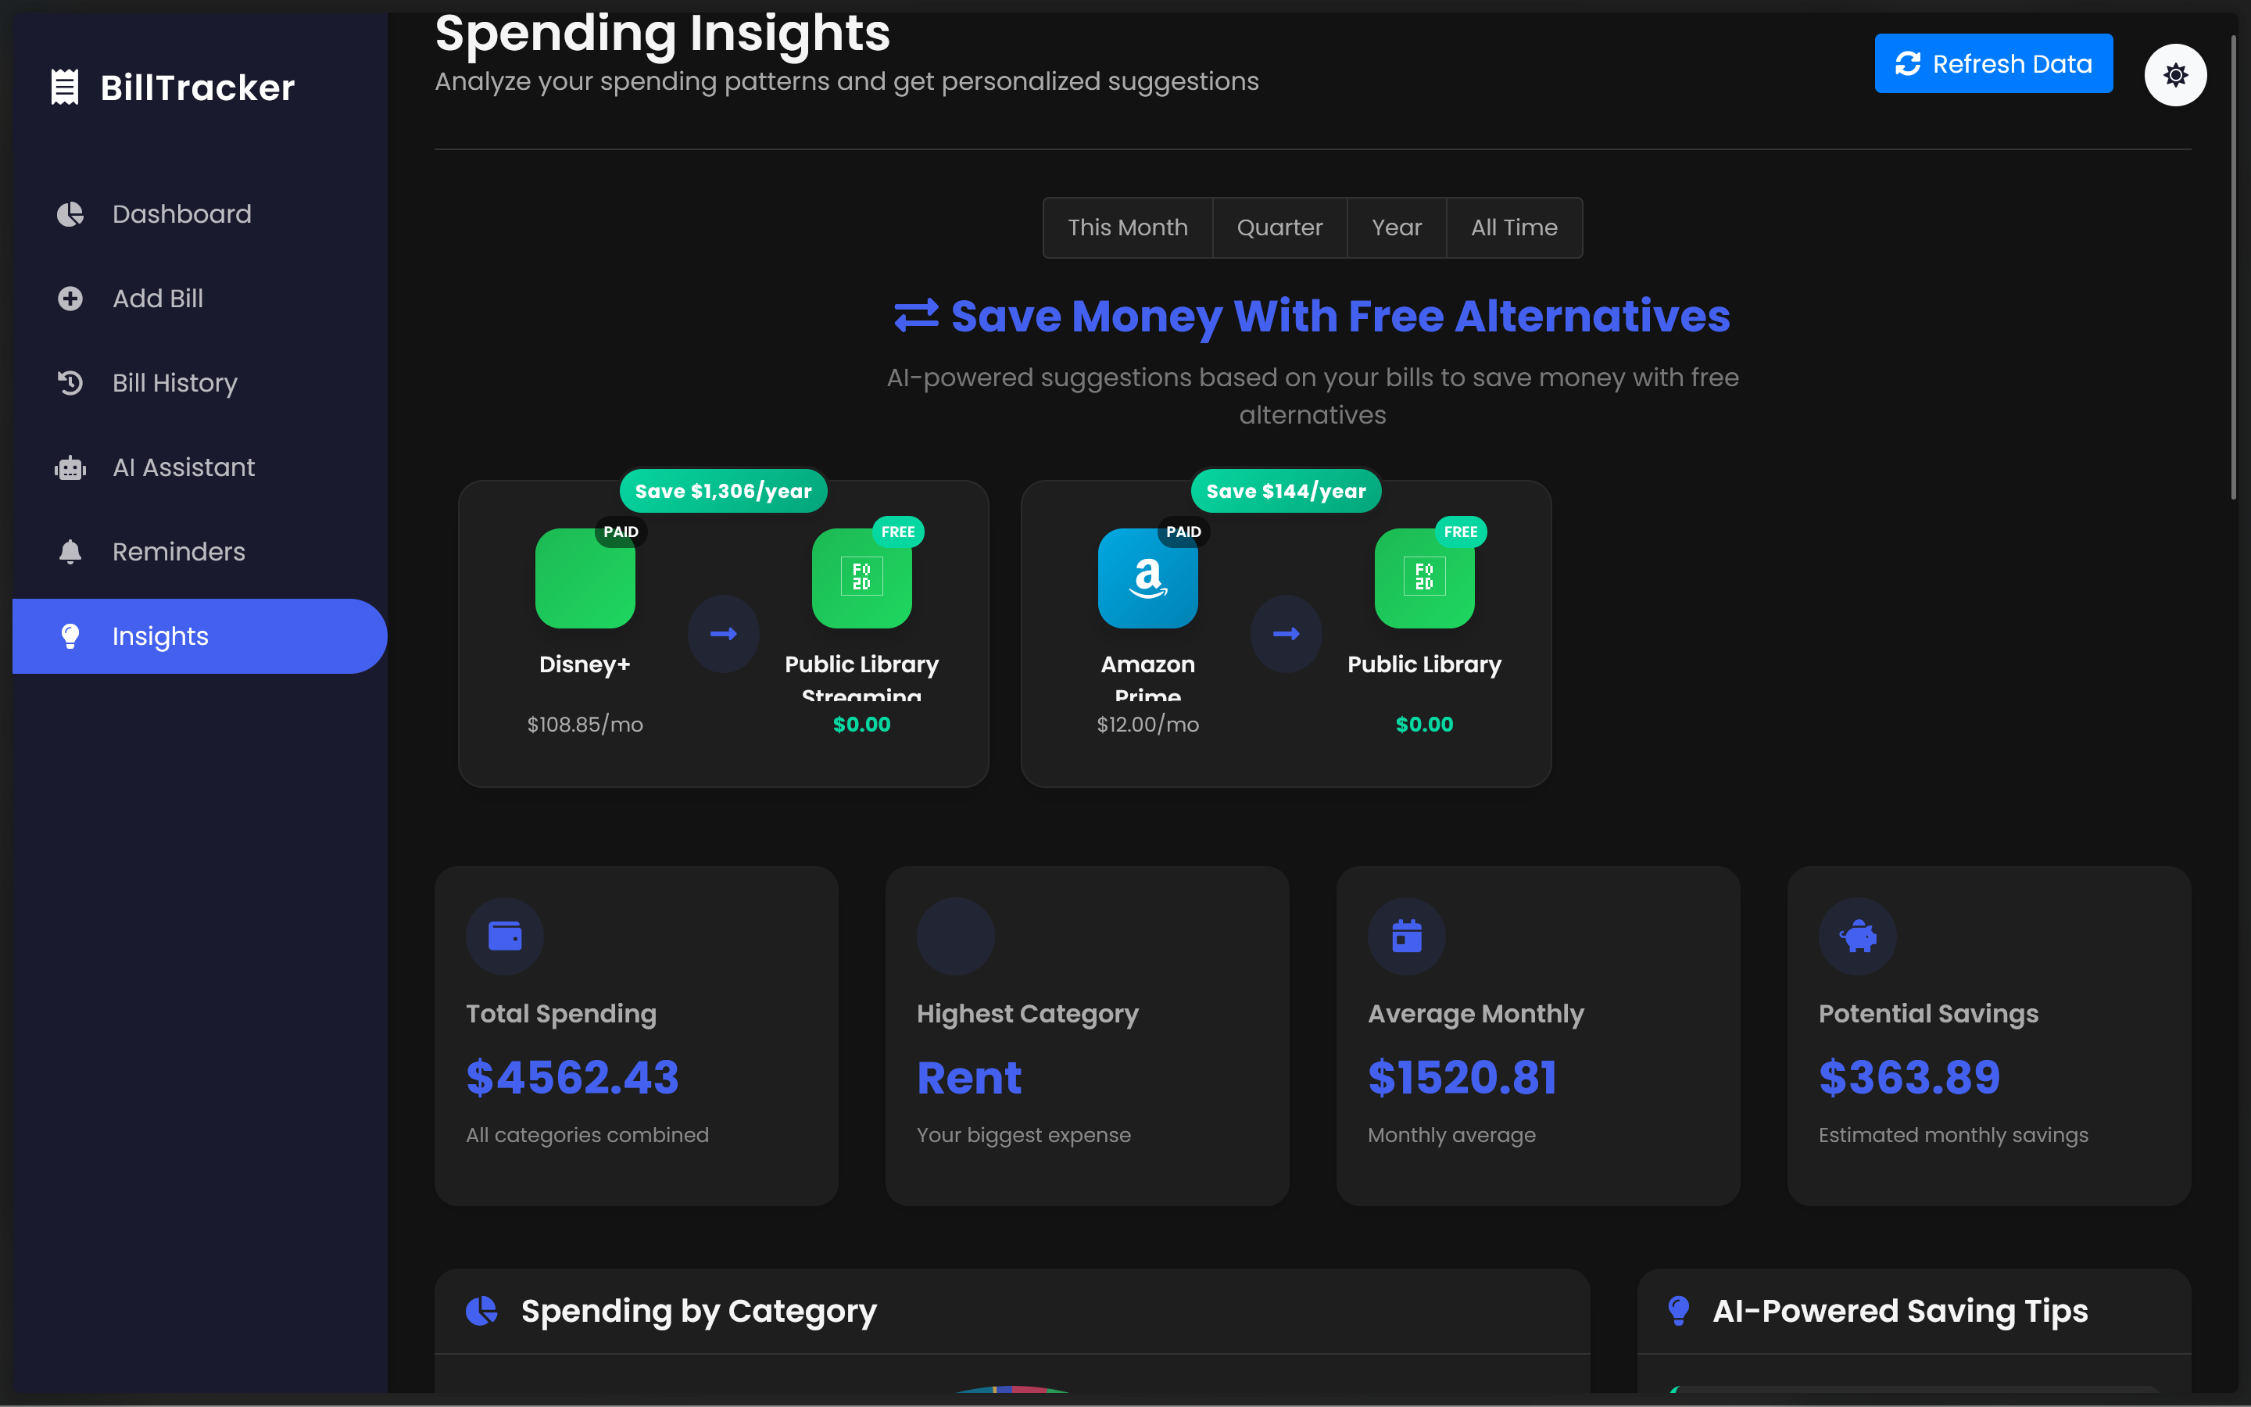The width and height of the screenshot is (2251, 1407).
Task: Toggle the light/dark theme button
Action: (2174, 74)
